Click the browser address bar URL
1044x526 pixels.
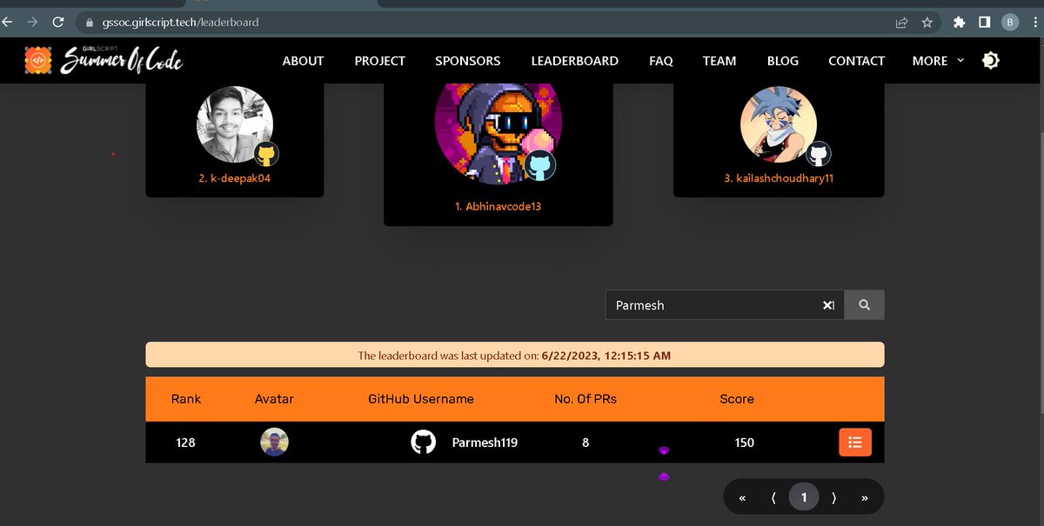click(180, 22)
